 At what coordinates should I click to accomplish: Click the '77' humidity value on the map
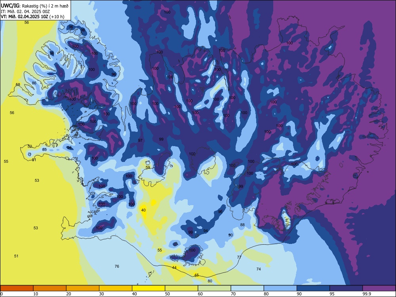[239, 257]
